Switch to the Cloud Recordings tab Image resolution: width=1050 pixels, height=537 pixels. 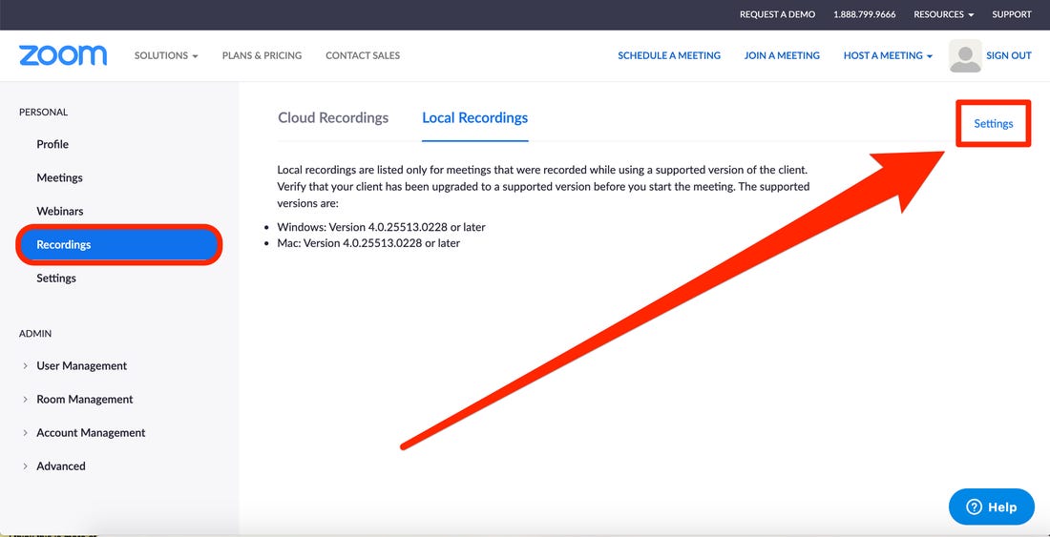click(333, 117)
